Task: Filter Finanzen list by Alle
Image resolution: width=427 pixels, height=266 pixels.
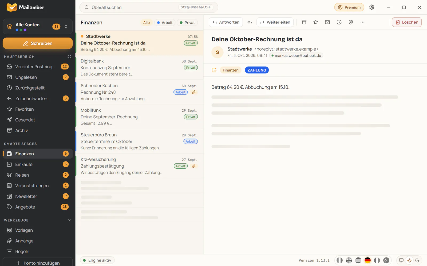Action: pyautogui.click(x=146, y=23)
